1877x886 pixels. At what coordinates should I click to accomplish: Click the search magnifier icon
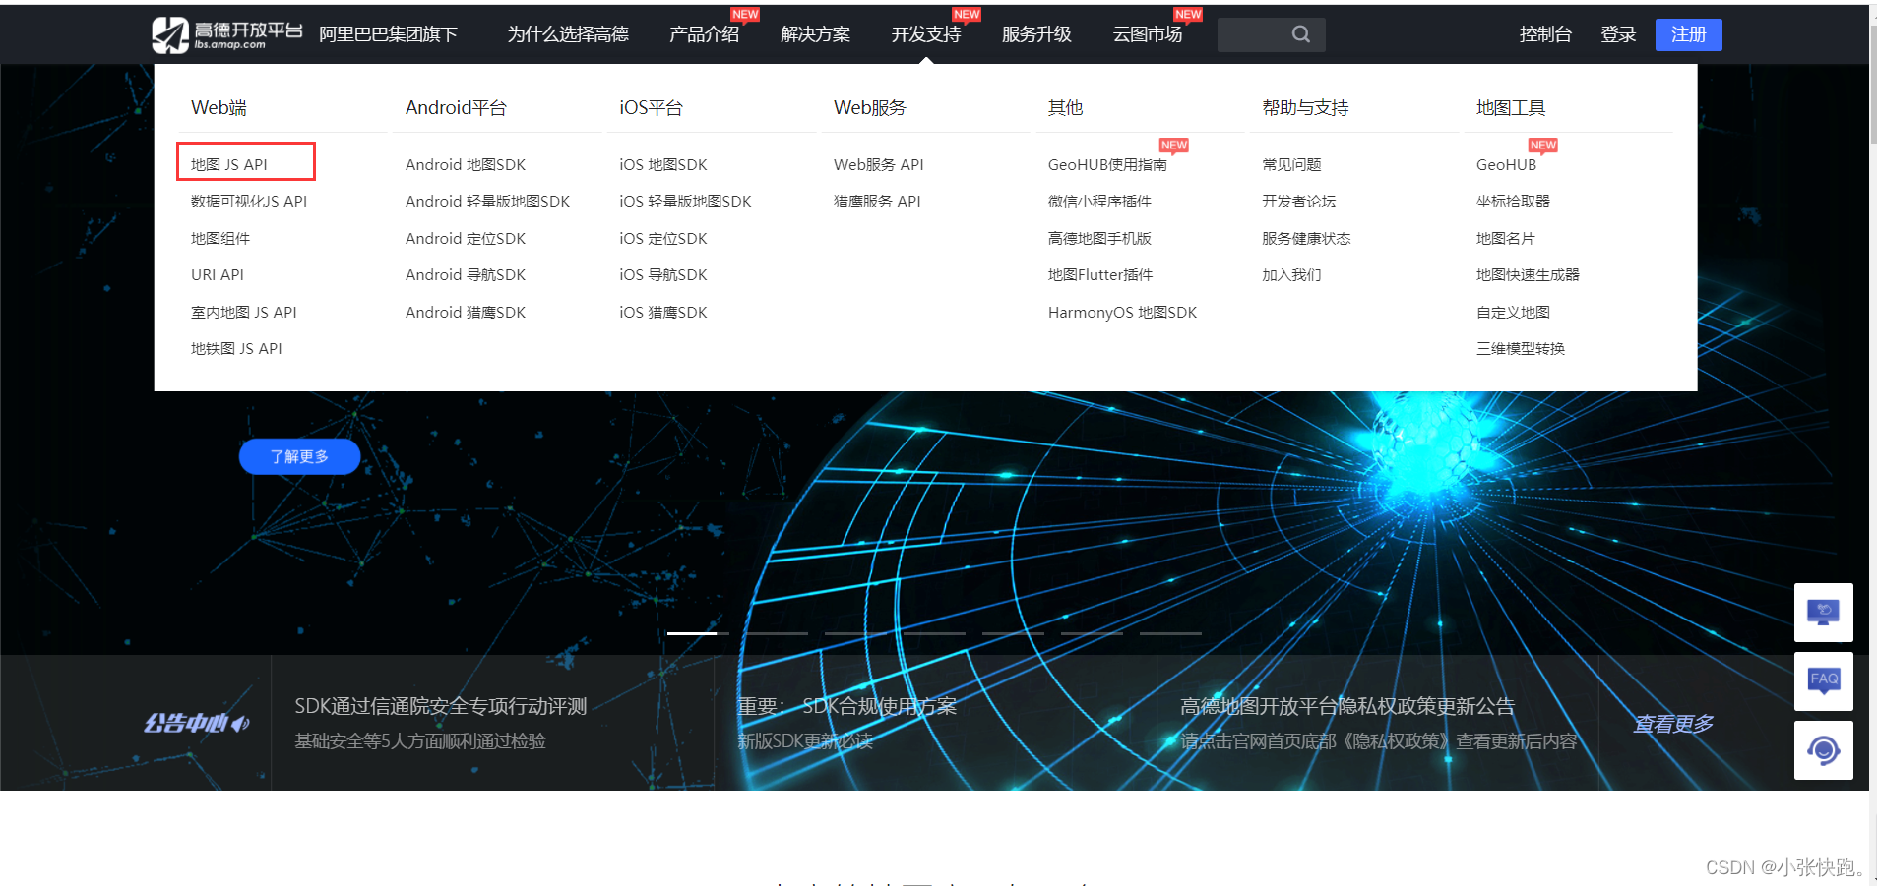[1300, 34]
